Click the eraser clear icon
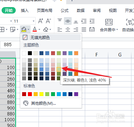Image resolution: width=134 pixels, height=127 pixels. click(46, 29)
